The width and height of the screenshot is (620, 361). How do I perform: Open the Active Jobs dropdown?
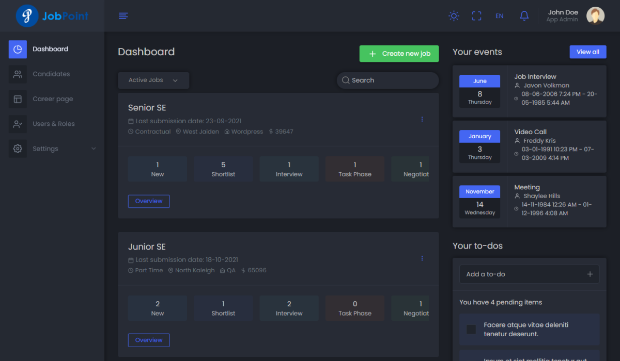click(153, 80)
